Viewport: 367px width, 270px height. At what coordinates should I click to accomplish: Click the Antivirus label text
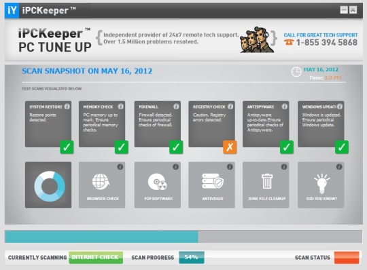tap(213, 199)
